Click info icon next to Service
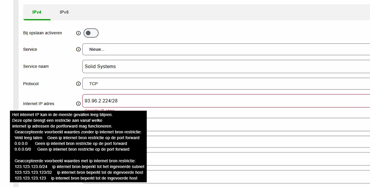370x187 pixels. click(78, 49)
